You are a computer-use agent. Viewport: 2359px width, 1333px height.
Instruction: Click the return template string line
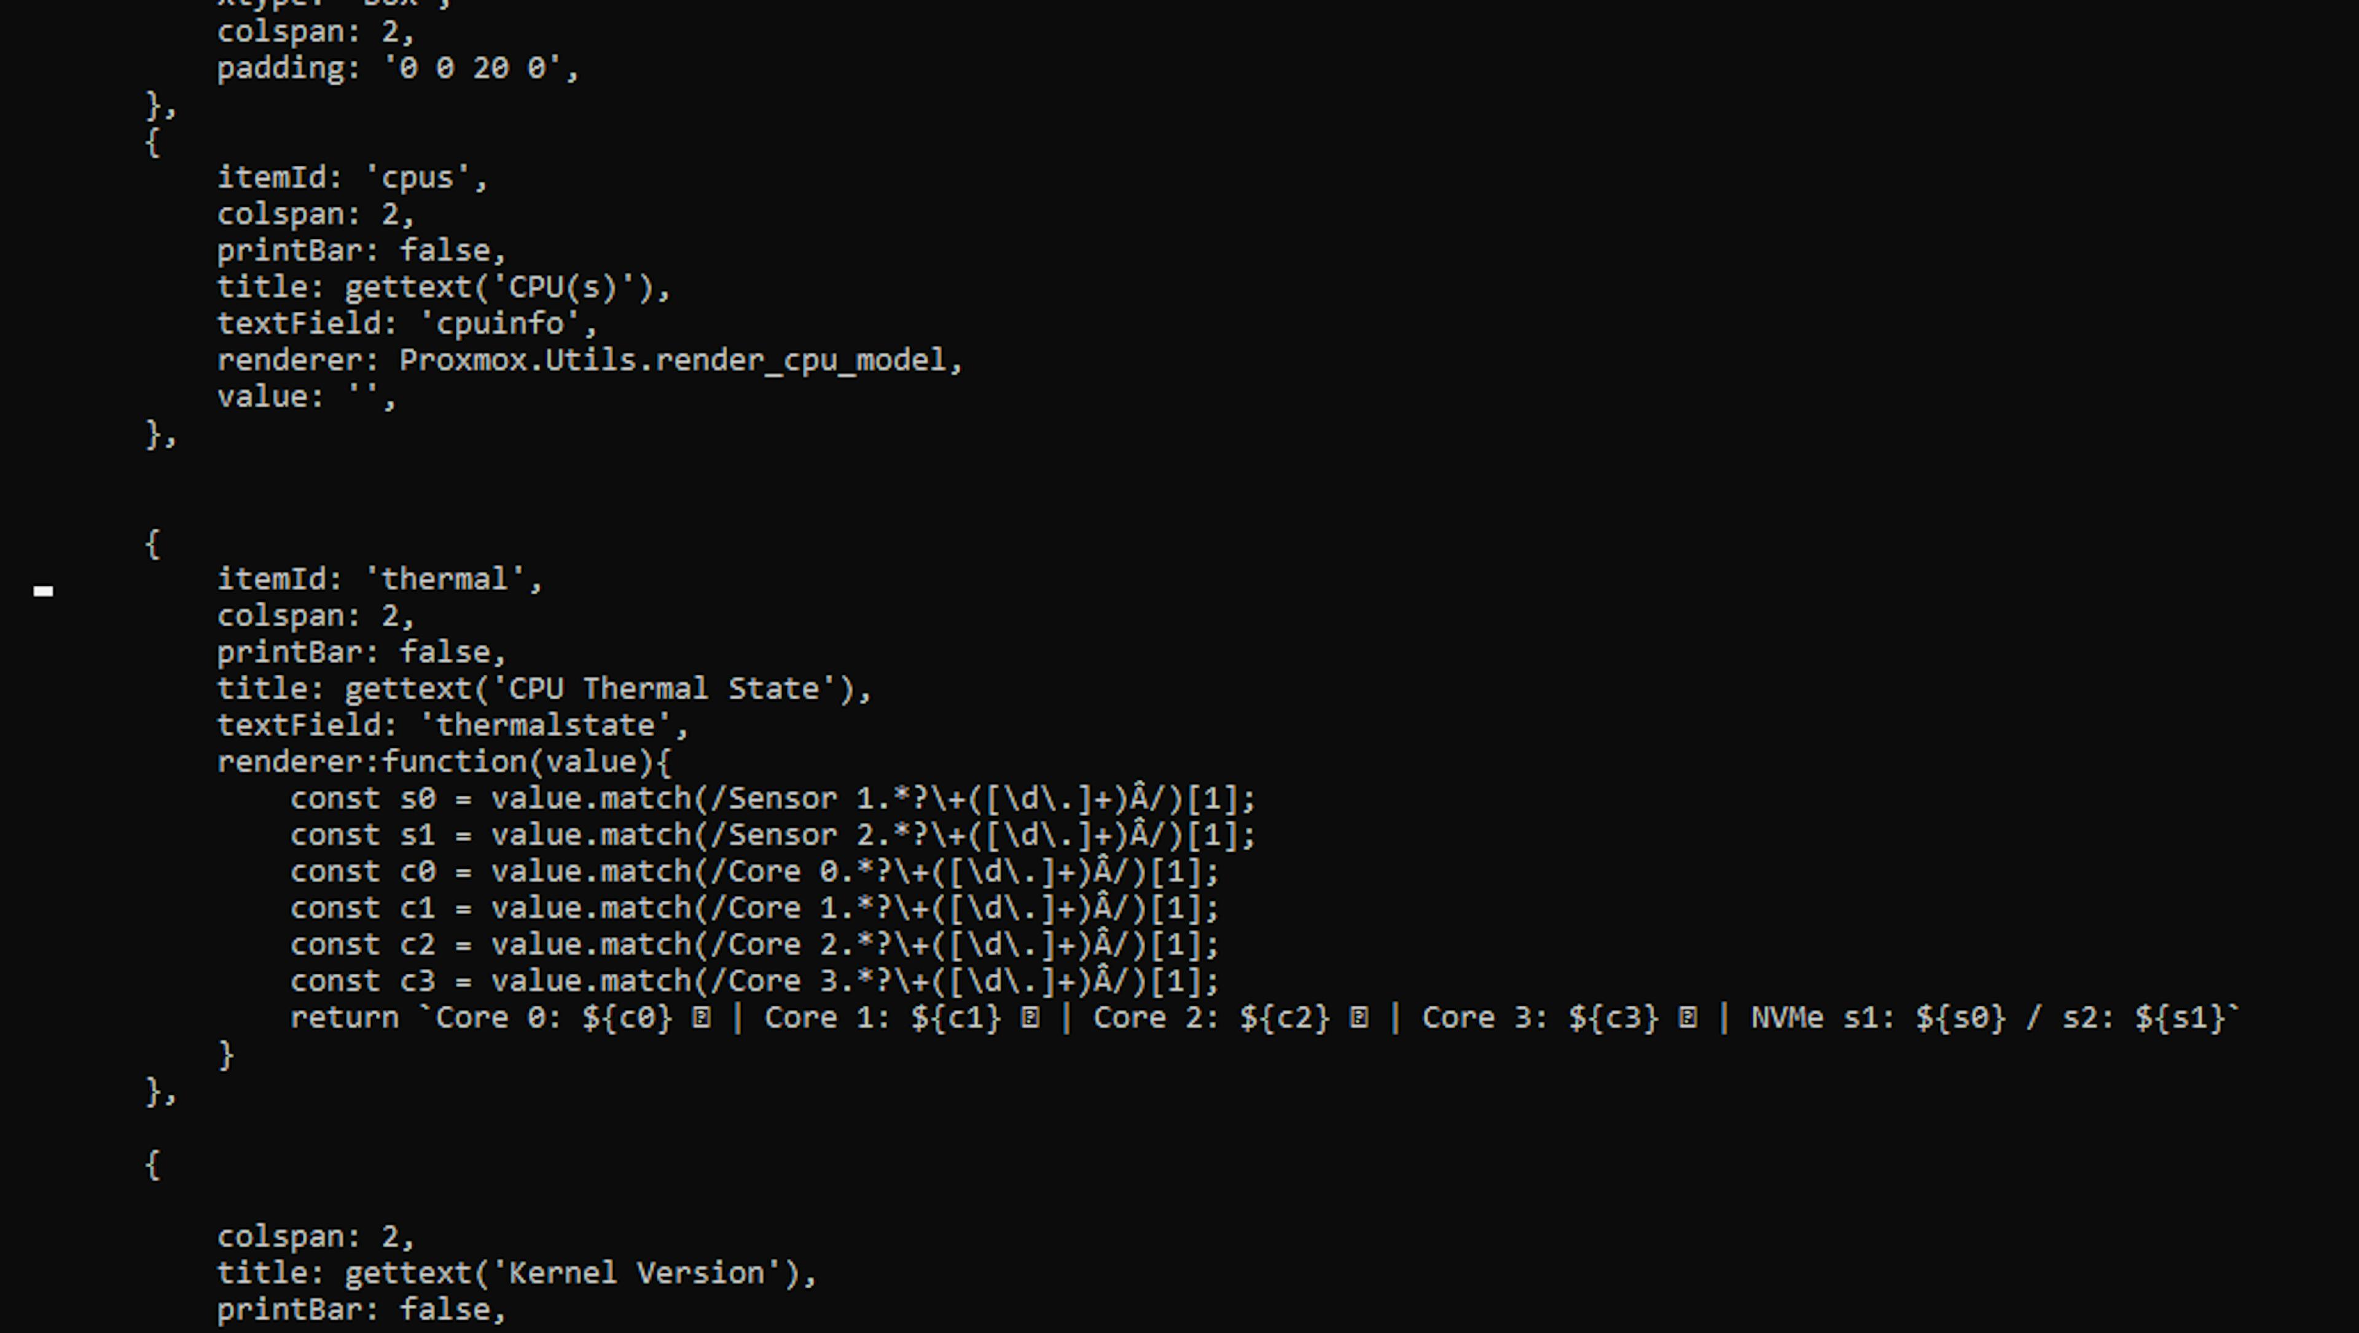point(1264,1018)
